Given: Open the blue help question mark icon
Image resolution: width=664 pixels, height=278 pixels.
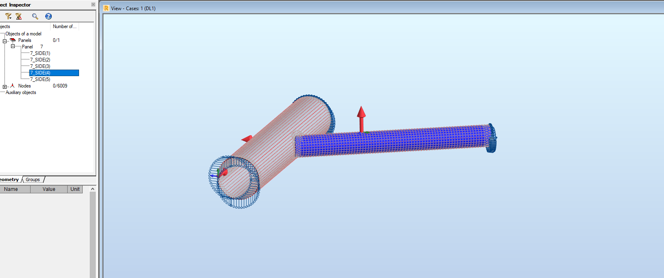Looking at the screenshot, I should click(x=48, y=16).
